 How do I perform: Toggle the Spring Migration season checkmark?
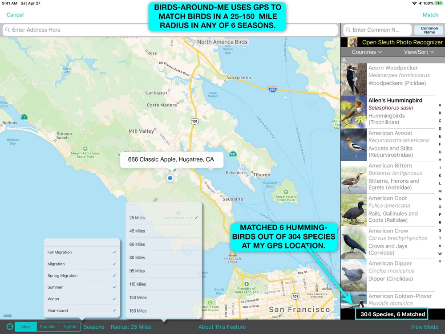(x=114, y=276)
